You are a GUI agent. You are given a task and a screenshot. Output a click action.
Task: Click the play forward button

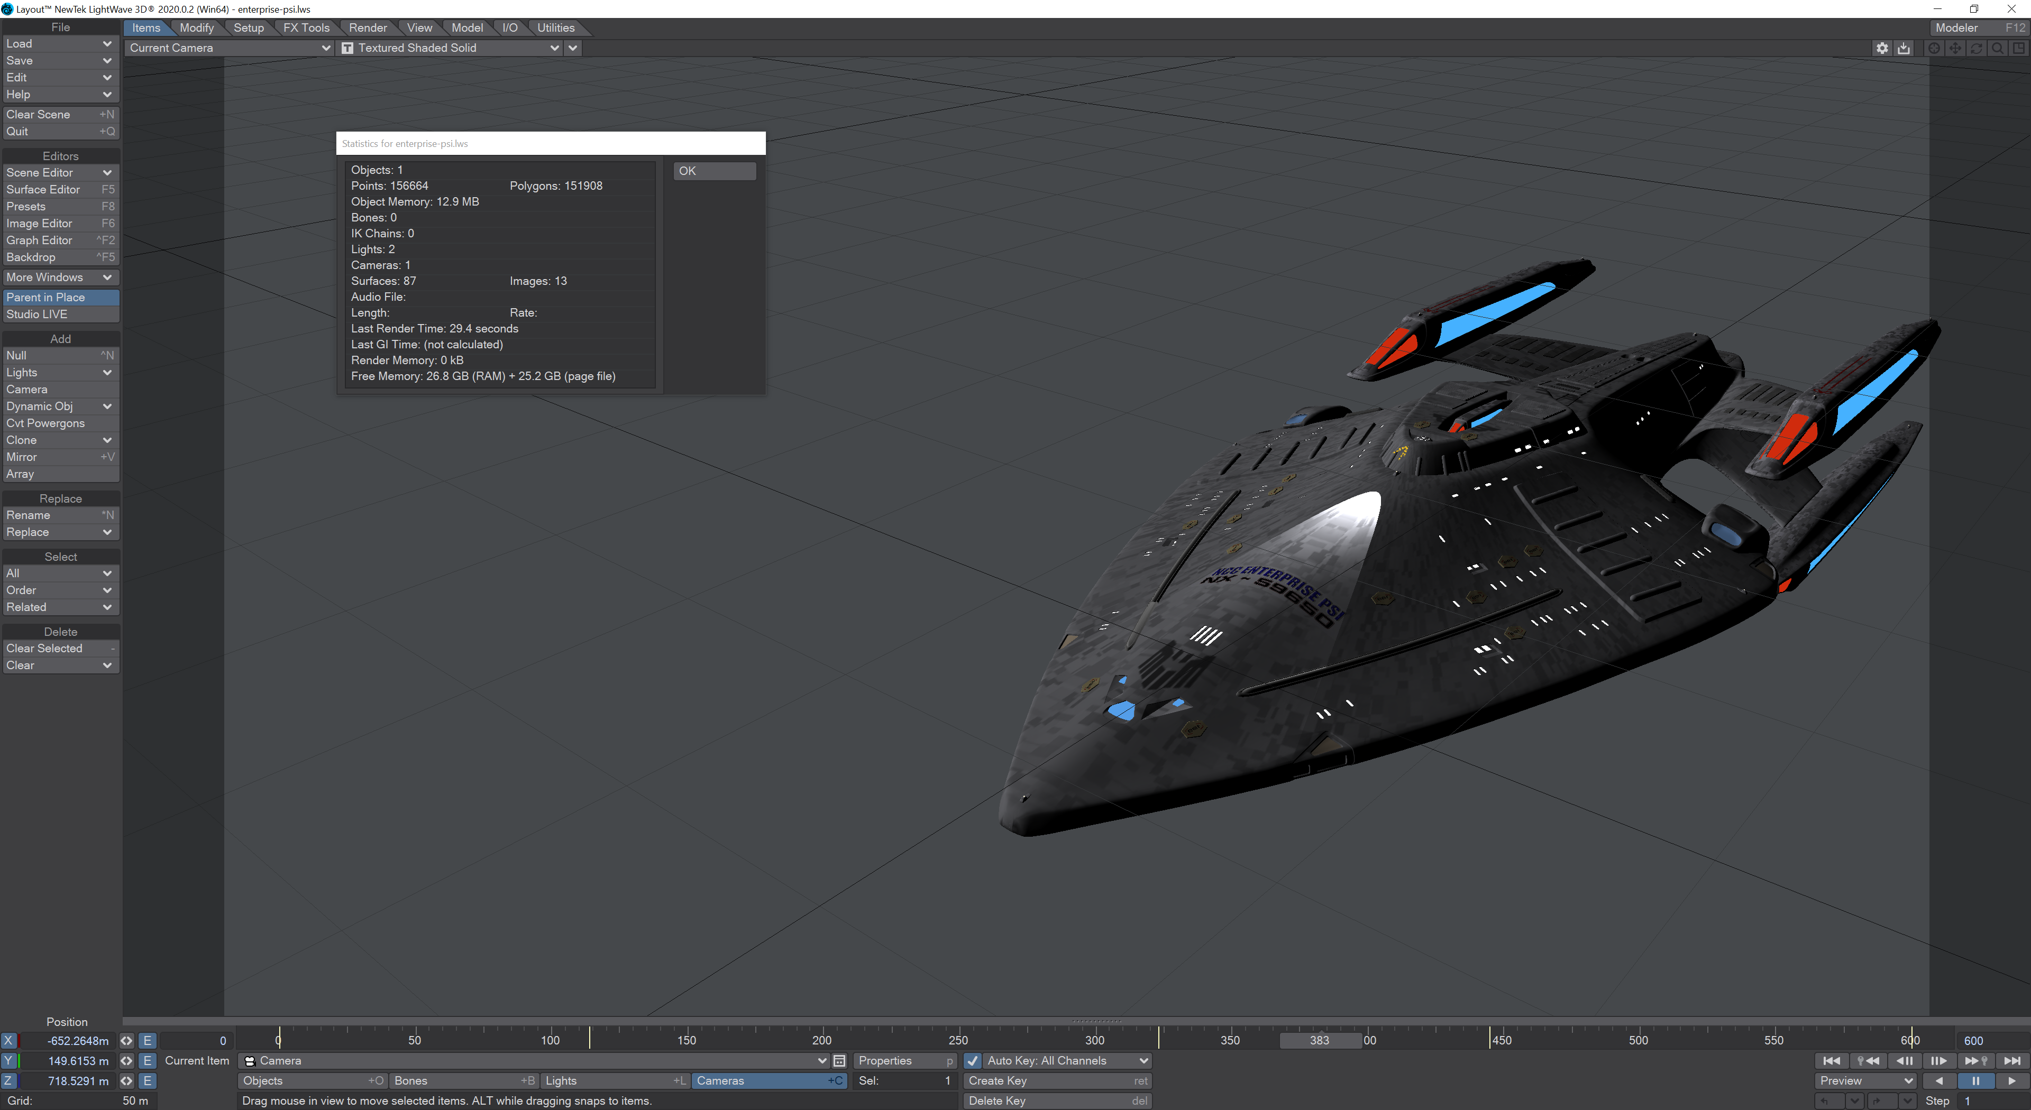tap(2011, 1081)
